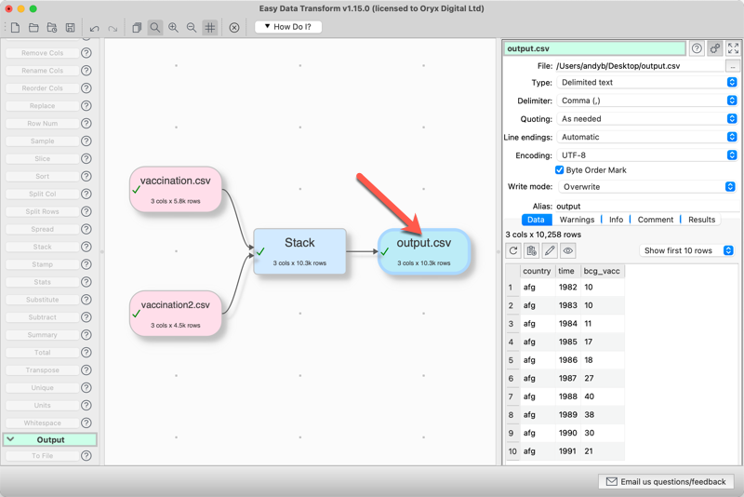Toggle the grid icon in toolbar
This screenshot has height=497, width=744.
pos(210,28)
